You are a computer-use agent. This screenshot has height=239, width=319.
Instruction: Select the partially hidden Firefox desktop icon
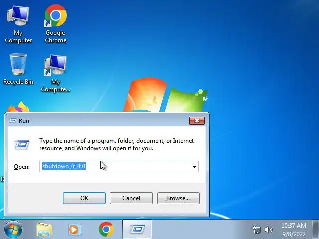[19, 107]
